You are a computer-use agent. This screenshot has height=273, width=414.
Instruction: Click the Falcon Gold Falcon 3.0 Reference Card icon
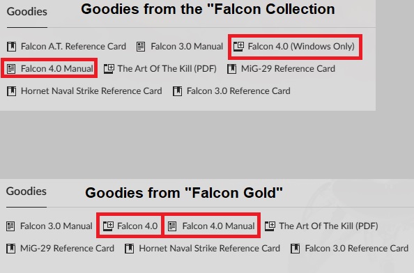click(x=296, y=249)
